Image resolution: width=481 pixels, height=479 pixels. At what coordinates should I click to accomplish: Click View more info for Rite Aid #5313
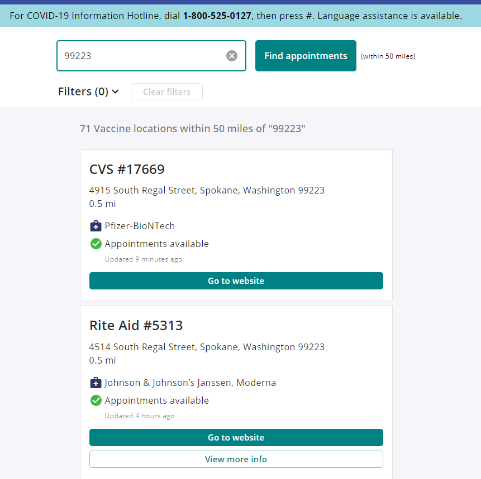(236, 459)
